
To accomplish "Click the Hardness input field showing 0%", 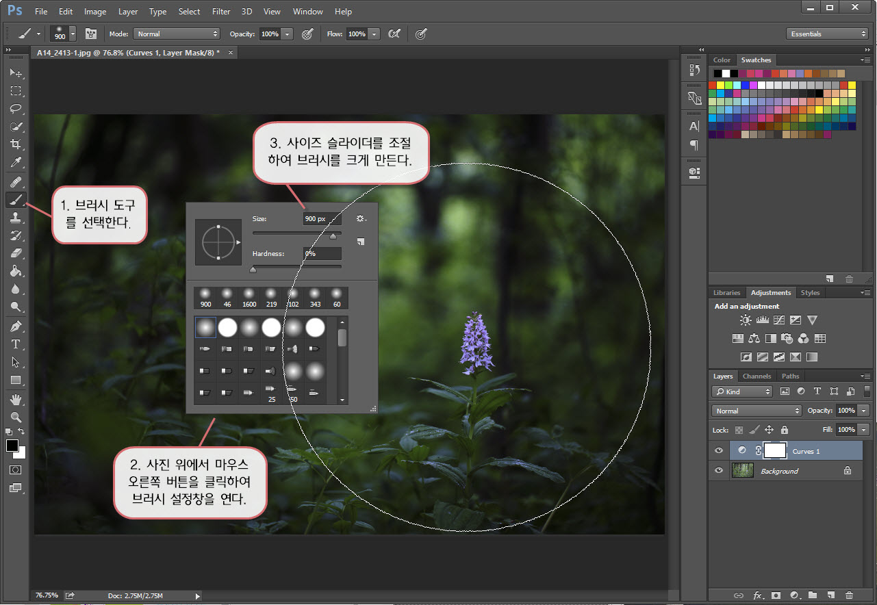I will [x=322, y=254].
